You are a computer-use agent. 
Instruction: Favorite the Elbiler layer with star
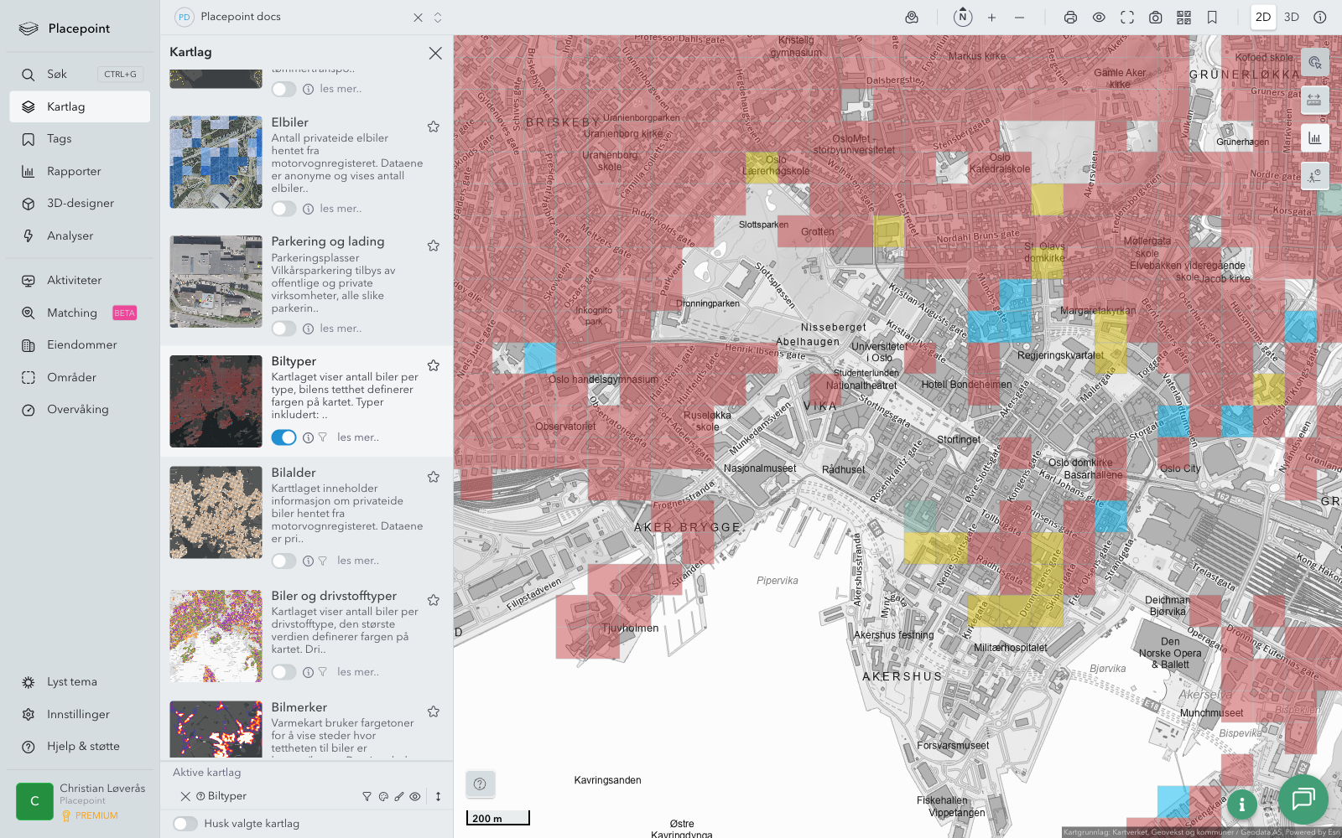434,127
